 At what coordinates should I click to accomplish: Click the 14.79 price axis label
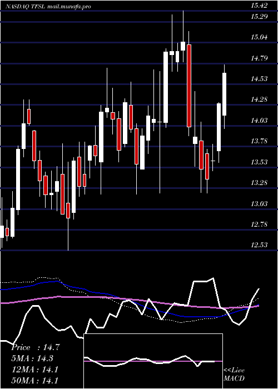click(259, 58)
